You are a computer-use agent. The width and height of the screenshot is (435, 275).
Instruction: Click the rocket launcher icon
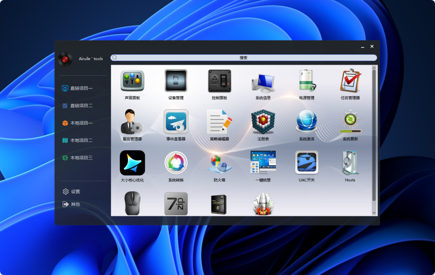(x=263, y=204)
